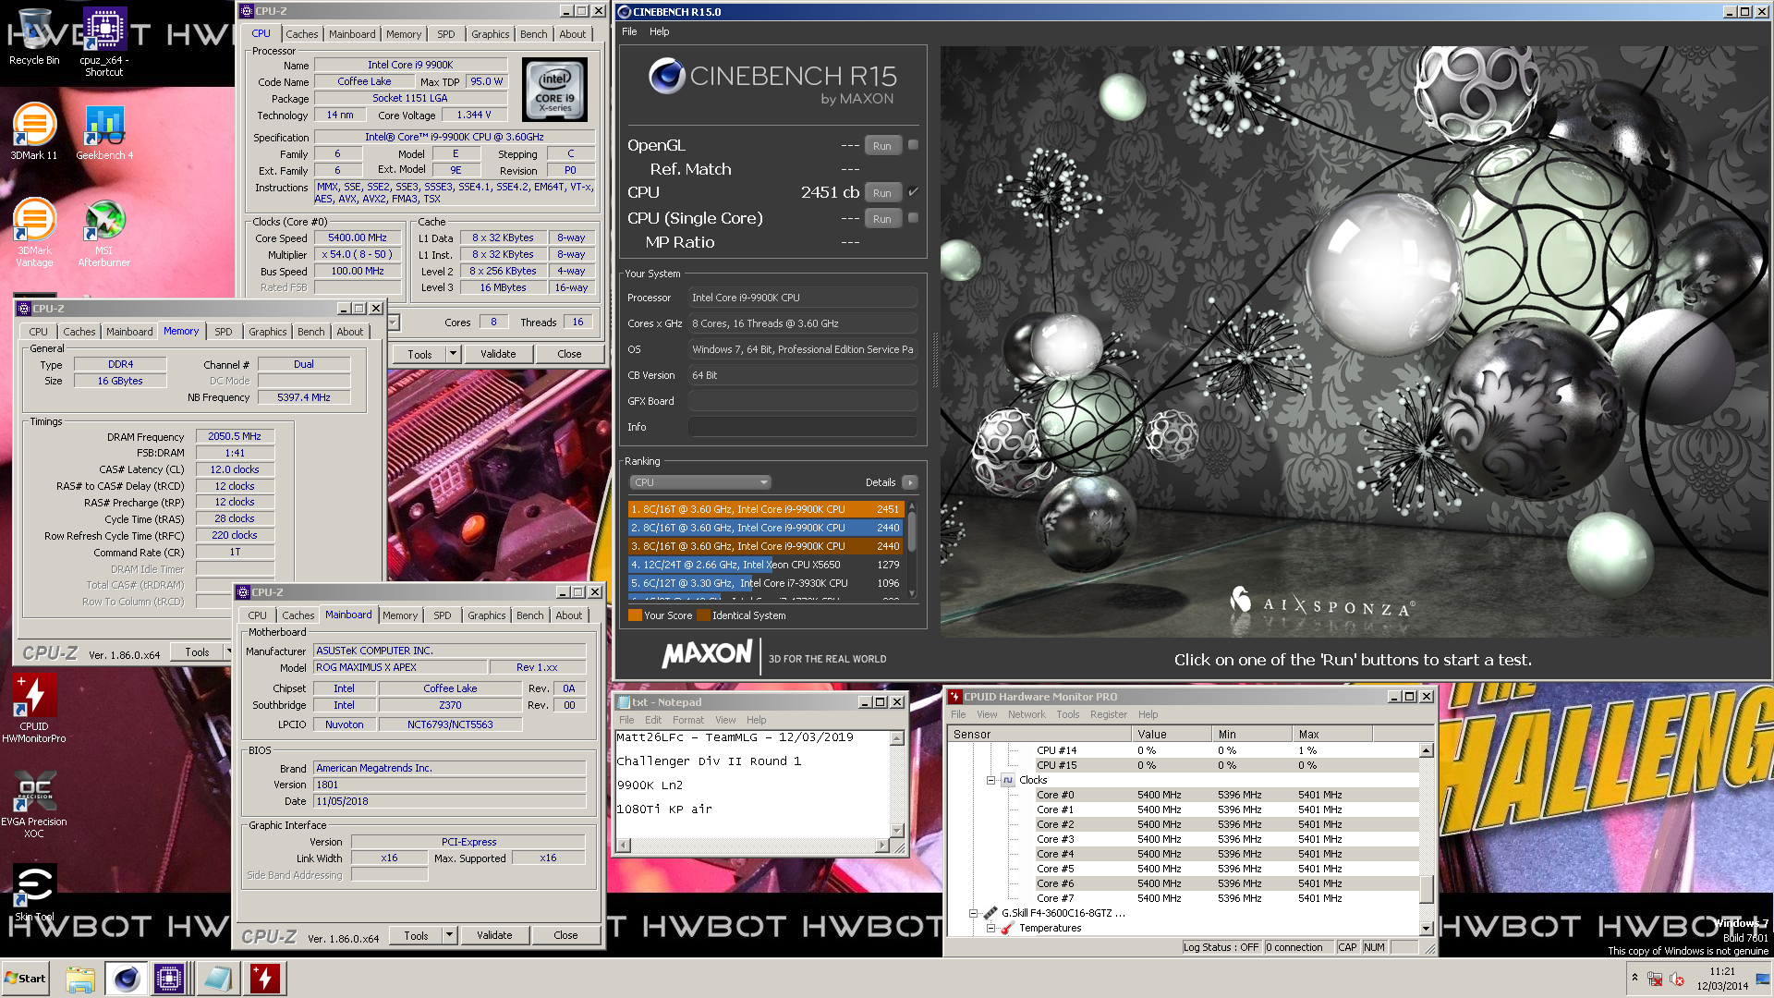This screenshot has height=998, width=1774.
Task: Collapse the Temperatures tree node
Action: pos(990,928)
